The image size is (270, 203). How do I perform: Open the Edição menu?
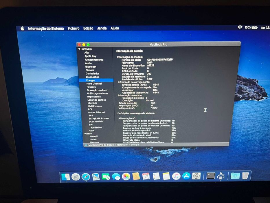click(88, 28)
